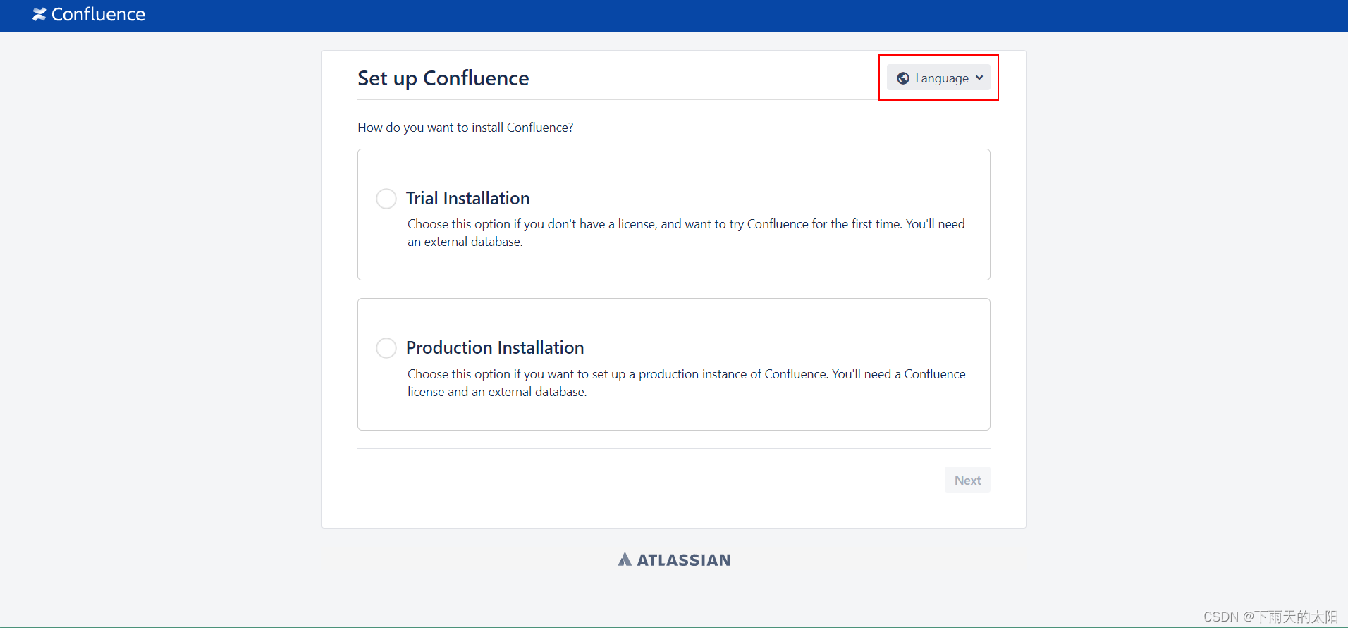The width and height of the screenshot is (1348, 630).
Task: Select the Production Installation radio button
Action: pyautogui.click(x=386, y=348)
